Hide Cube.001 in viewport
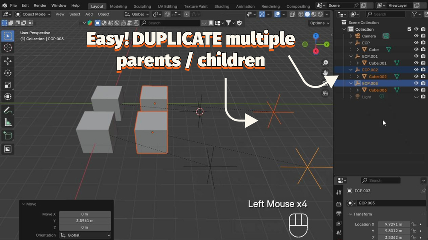This screenshot has width=428, height=240. [416, 63]
